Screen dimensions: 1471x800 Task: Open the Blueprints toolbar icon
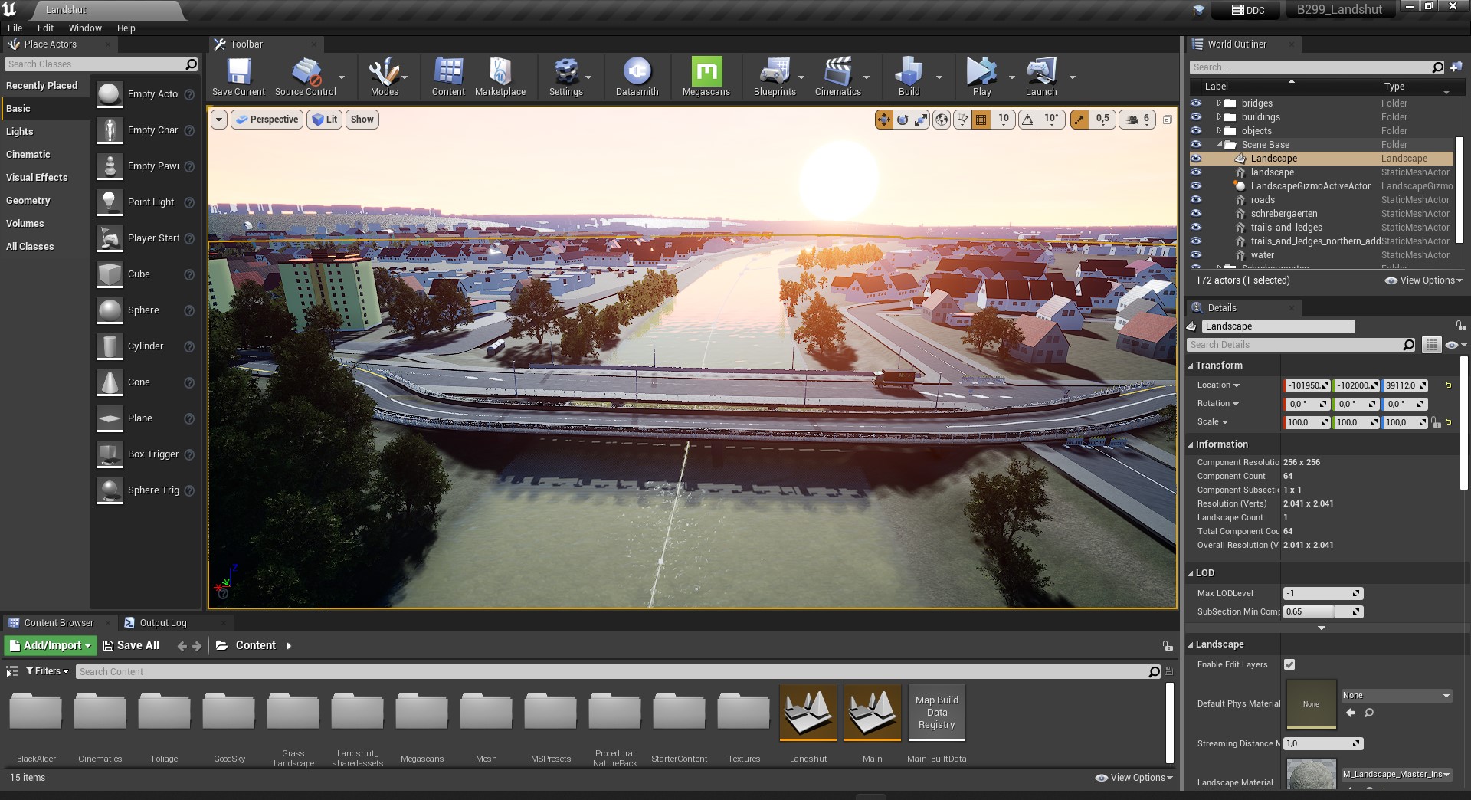774,73
